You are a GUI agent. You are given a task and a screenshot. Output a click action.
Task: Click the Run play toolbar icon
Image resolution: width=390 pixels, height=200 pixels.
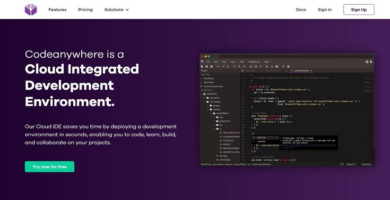click(x=283, y=66)
